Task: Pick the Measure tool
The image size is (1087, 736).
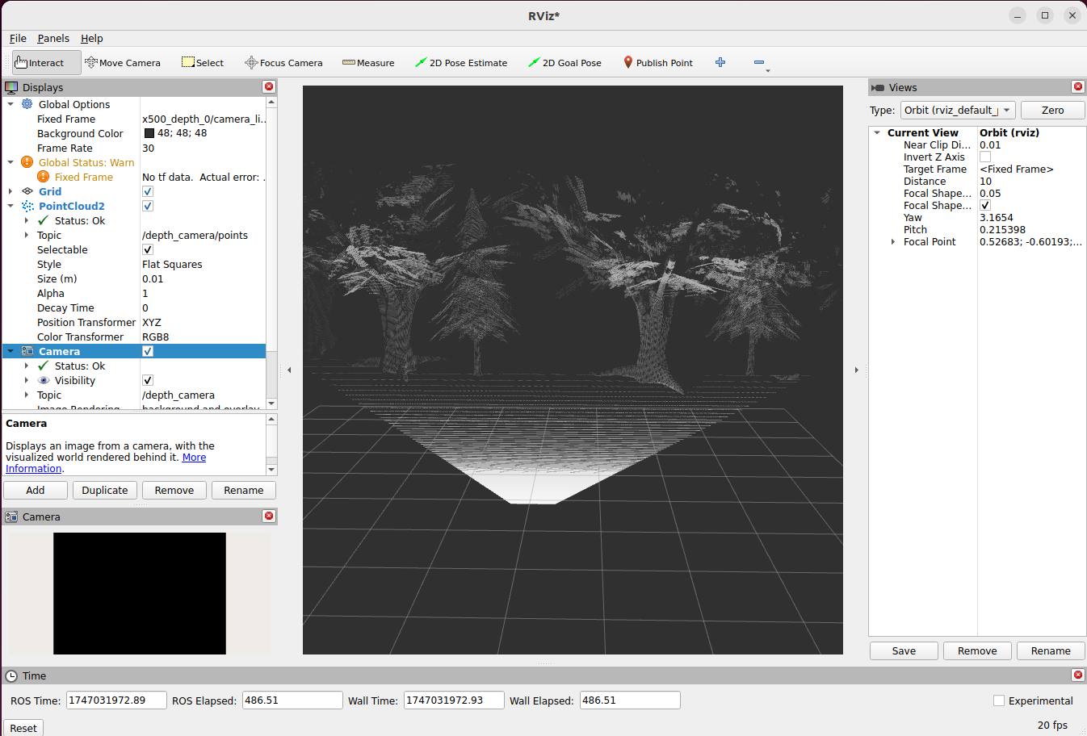Action: click(368, 63)
